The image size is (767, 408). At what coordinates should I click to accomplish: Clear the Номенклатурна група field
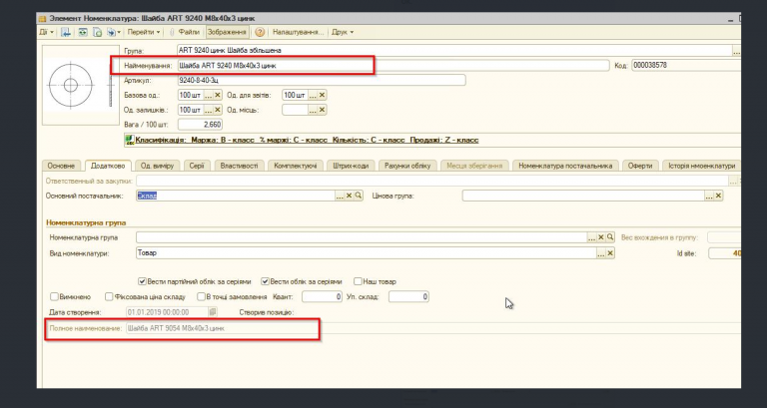601,237
